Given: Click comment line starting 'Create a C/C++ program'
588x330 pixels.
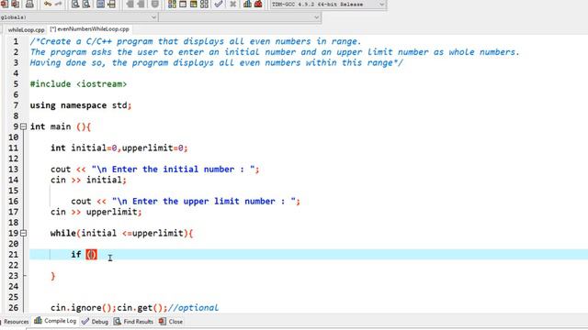Looking at the screenshot, I should [x=196, y=41].
